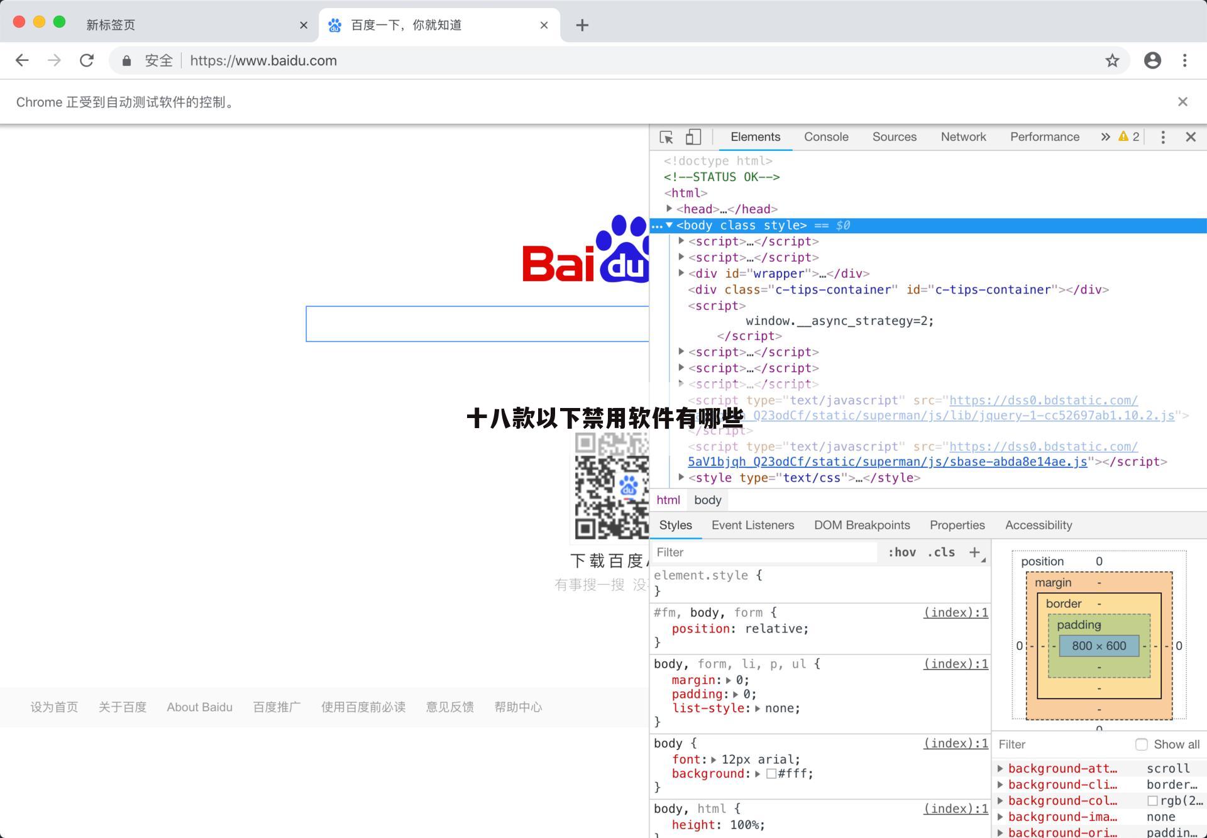
Task: Click the browser back arrow
Action: 22,60
